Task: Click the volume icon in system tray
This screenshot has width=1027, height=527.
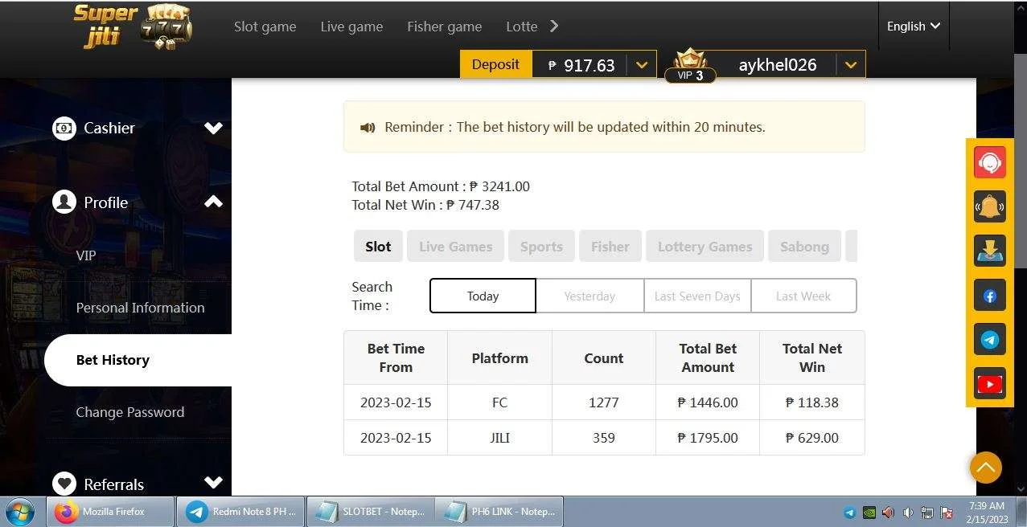Action: [908, 513]
